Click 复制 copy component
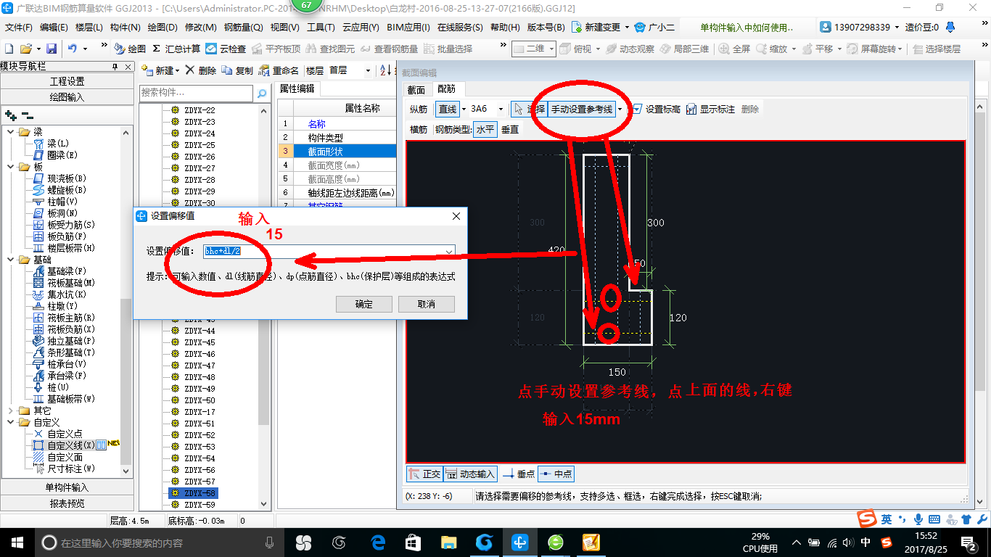This screenshot has width=991, height=557. (x=238, y=70)
